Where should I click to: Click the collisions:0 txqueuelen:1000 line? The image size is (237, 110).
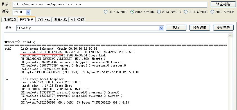click(x=45, y=69)
